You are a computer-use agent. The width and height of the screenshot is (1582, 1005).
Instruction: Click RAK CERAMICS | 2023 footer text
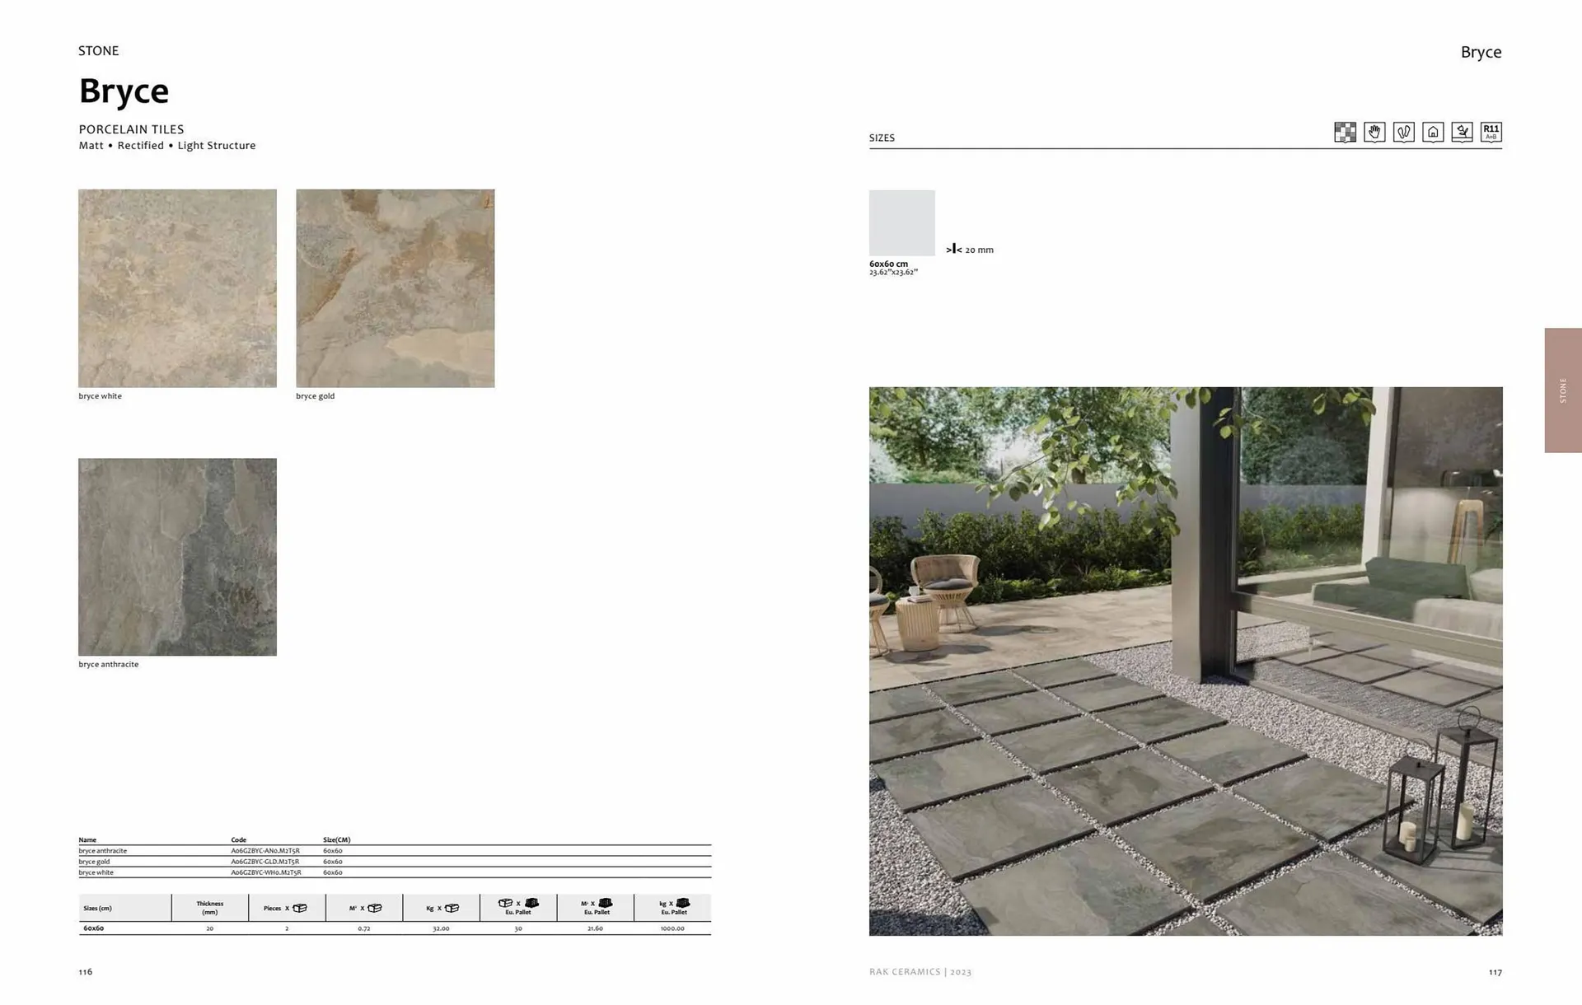(x=920, y=972)
